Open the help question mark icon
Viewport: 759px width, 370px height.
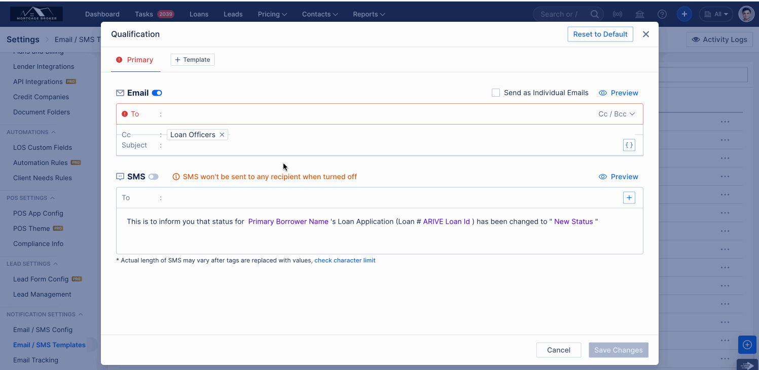point(662,14)
